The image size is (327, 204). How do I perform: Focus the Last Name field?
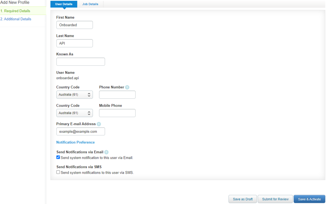coord(74,43)
